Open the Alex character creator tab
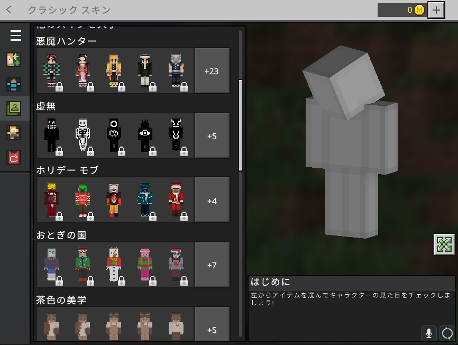The image size is (458, 345). (x=14, y=60)
